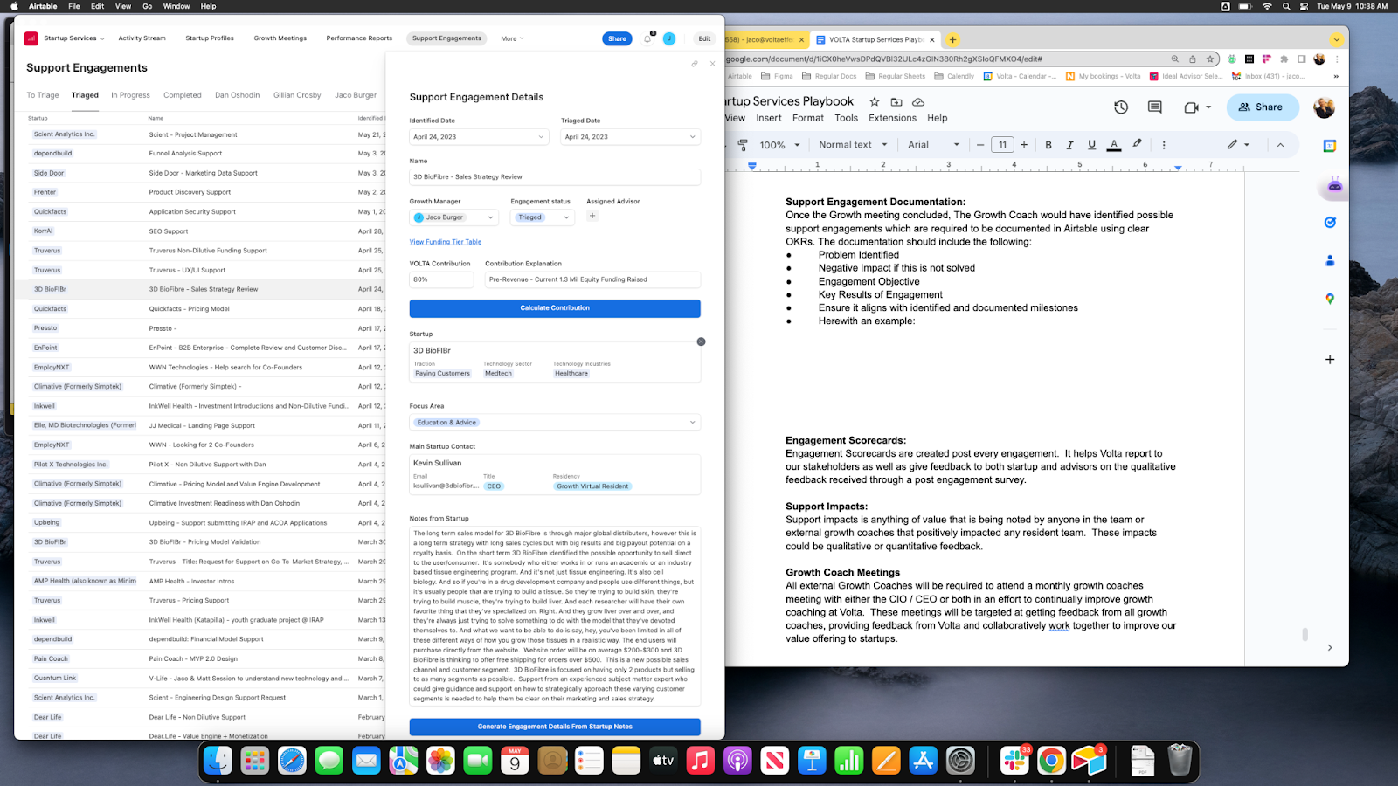Move the Google Docs document to a folder
The image size is (1398, 786).
pyautogui.click(x=896, y=102)
